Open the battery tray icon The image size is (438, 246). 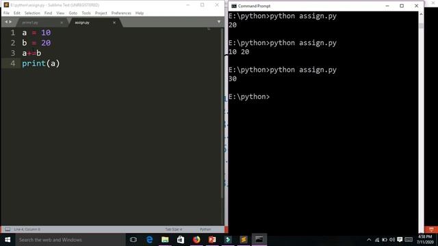pyautogui.click(x=385, y=240)
